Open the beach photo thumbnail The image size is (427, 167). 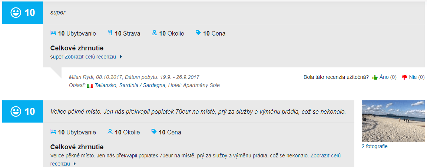coord(393,121)
